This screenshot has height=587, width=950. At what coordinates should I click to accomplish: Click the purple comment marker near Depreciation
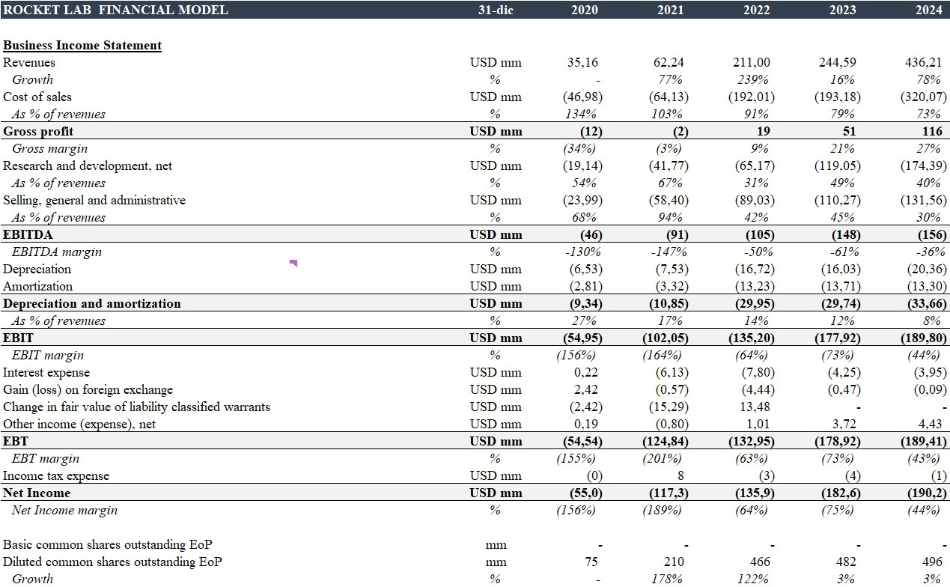293,263
